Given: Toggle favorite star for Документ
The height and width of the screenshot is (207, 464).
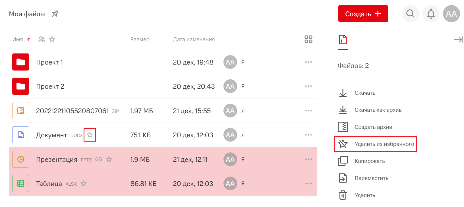Looking at the screenshot, I should point(90,135).
